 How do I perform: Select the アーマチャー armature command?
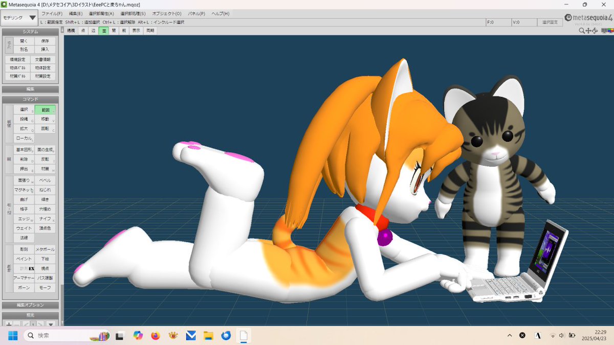[24, 279]
